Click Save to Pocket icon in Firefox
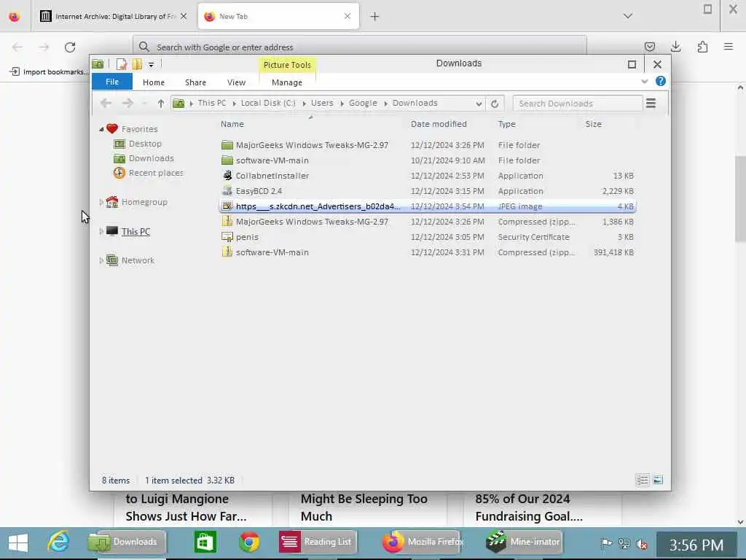This screenshot has width=746, height=560. pos(649,47)
